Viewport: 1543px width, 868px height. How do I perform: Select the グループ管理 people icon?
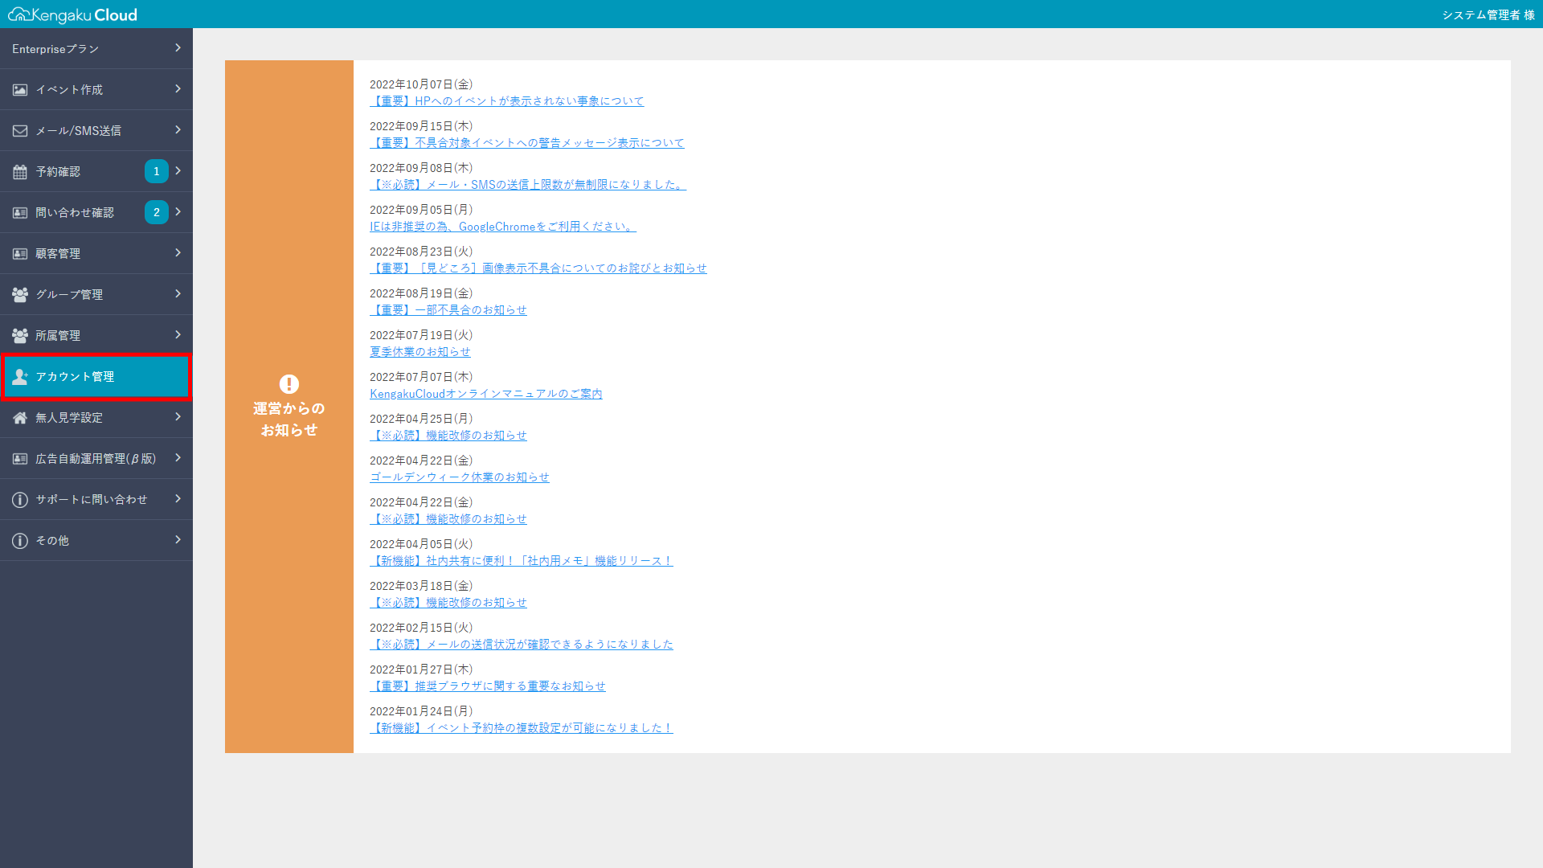click(x=19, y=294)
